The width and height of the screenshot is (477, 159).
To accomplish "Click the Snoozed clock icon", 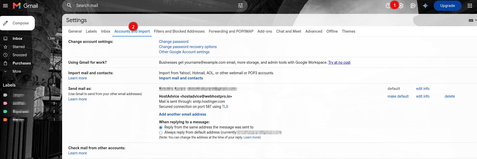I will pos(5,55).
